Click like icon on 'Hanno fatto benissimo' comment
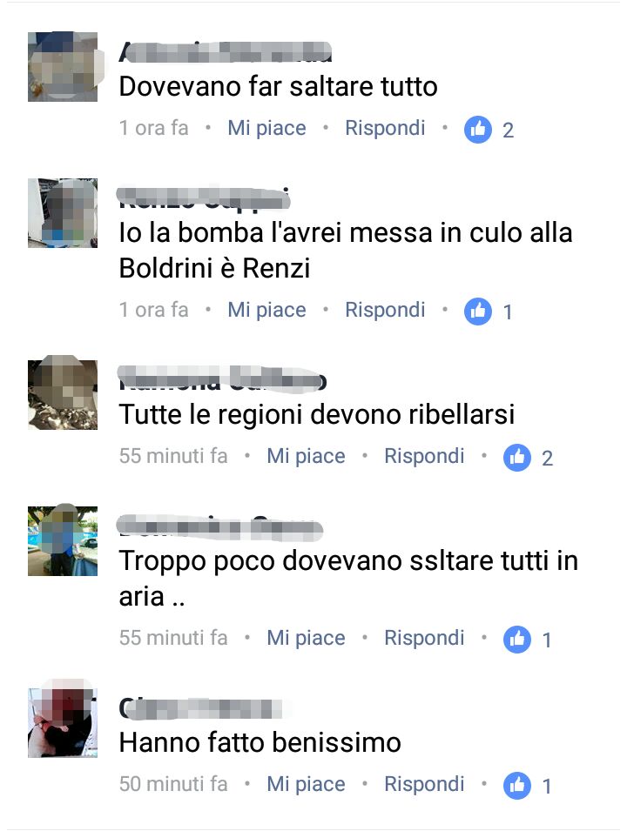Viewport: 627px width, 831px height. pos(516,785)
